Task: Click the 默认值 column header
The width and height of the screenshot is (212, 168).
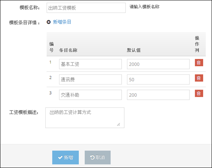Action: 134,50
